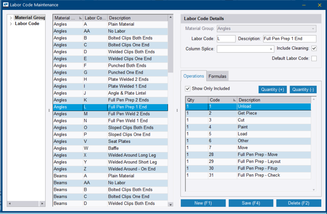Image resolution: width=327 pixels, height=214 pixels.
Task: Expand the Labor Code tree node
Action: click(11, 23)
